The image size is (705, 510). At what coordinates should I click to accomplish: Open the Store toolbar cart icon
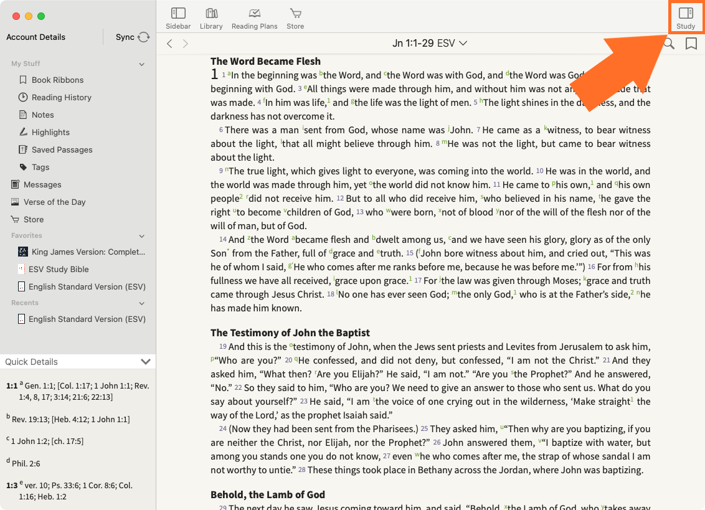point(295,19)
